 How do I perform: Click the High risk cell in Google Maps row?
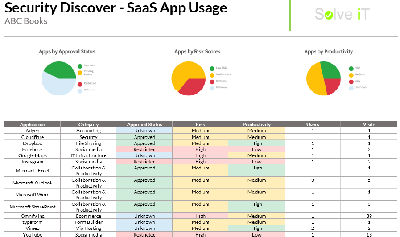pyautogui.click(x=200, y=155)
